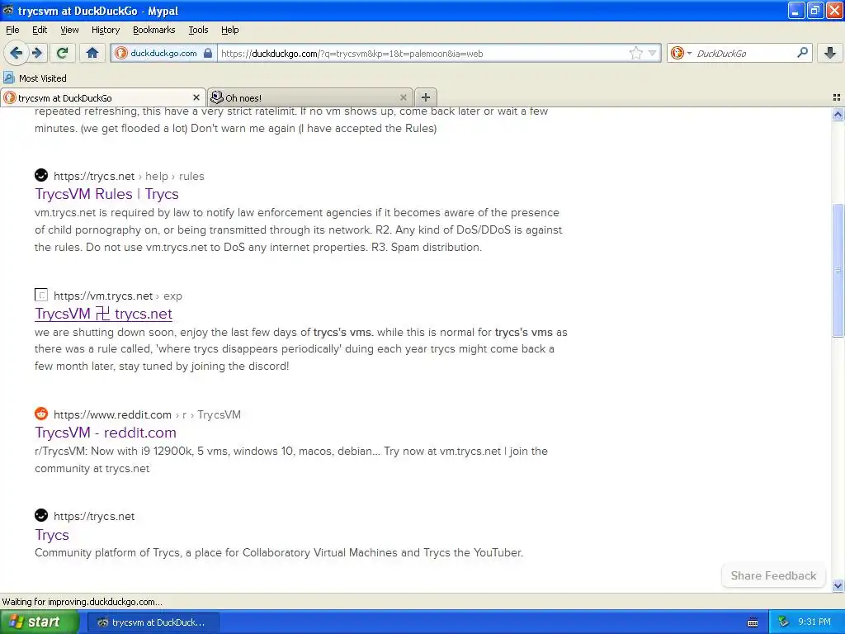The height and width of the screenshot is (634, 845).
Task: Open the Downloads arrow button
Action: [830, 53]
